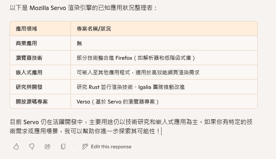Click the share response icon
Viewport: 276px width, 159px height.
click(x=47, y=147)
